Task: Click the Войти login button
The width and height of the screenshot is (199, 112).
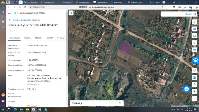Action: (191, 14)
